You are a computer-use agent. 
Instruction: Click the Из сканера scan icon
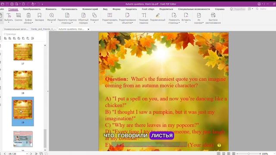(199, 15)
